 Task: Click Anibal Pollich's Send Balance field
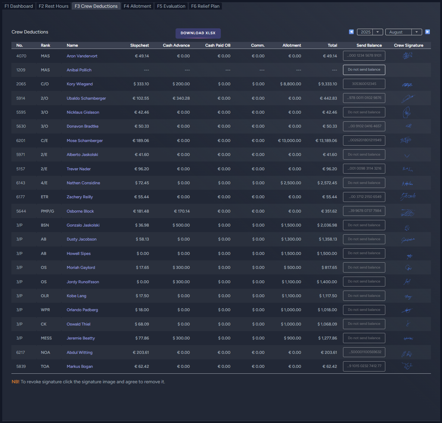point(364,70)
